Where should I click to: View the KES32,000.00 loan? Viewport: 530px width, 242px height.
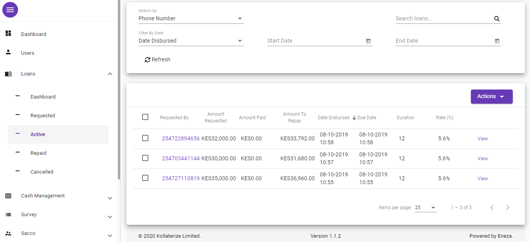click(x=483, y=139)
